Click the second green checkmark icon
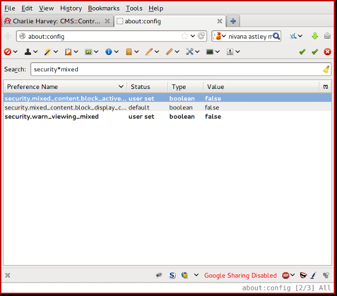 coord(315,52)
